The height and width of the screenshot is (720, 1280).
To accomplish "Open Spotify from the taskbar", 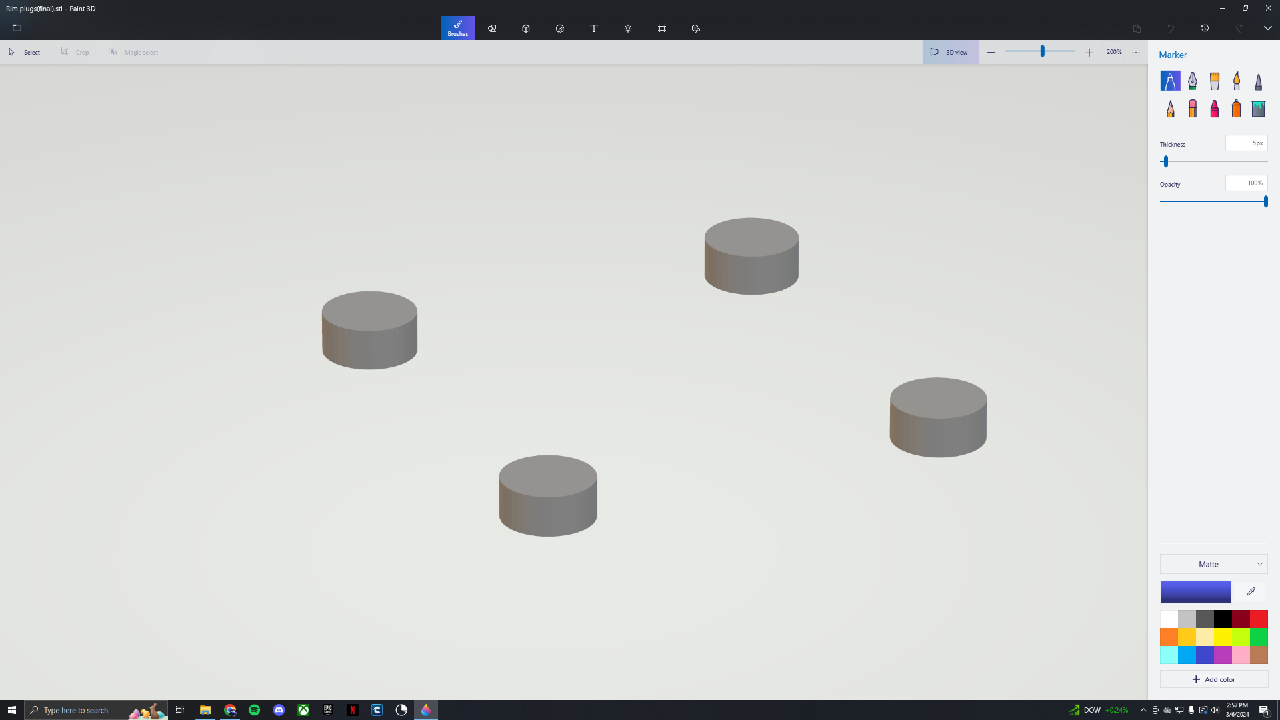I will coord(254,710).
